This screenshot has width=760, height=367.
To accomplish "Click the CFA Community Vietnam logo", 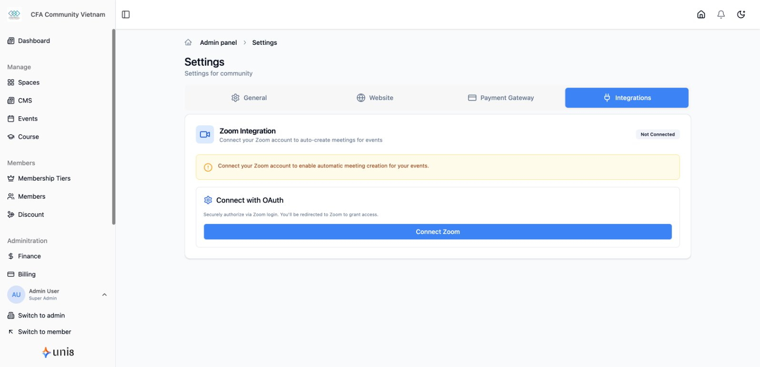I will pos(14,14).
